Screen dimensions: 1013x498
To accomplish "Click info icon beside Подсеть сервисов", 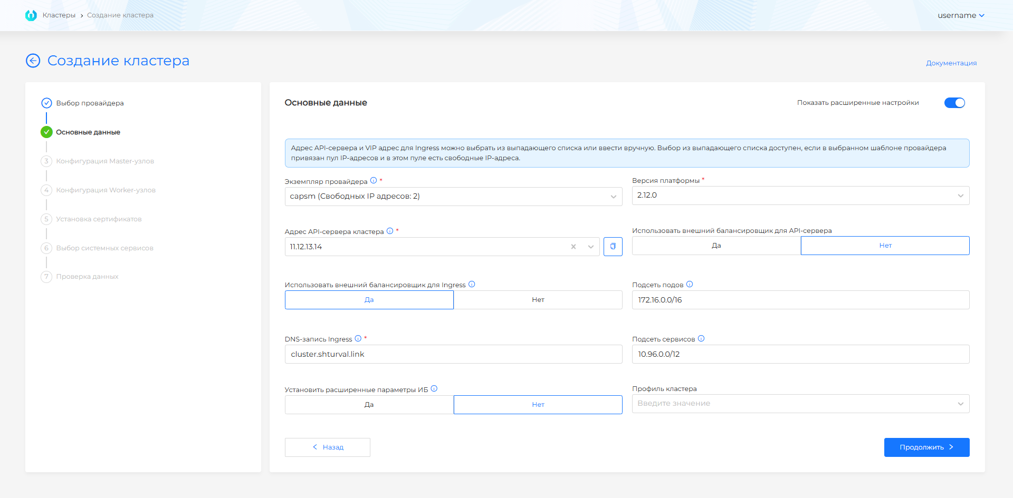I will (701, 339).
